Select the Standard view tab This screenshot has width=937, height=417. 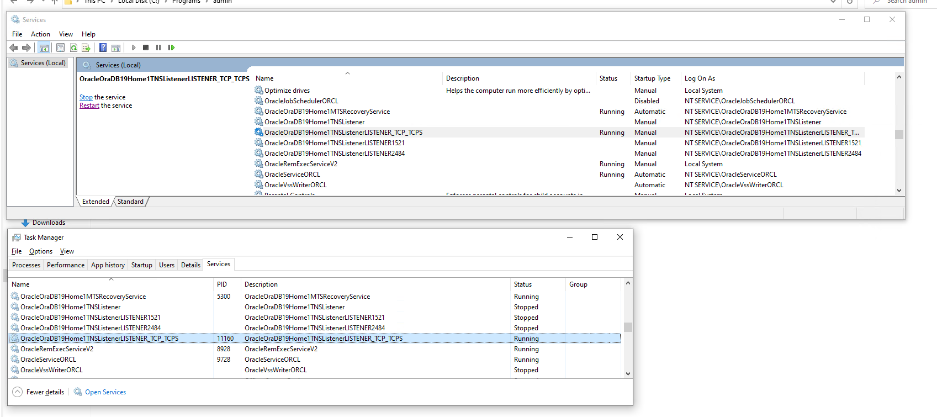click(x=130, y=202)
